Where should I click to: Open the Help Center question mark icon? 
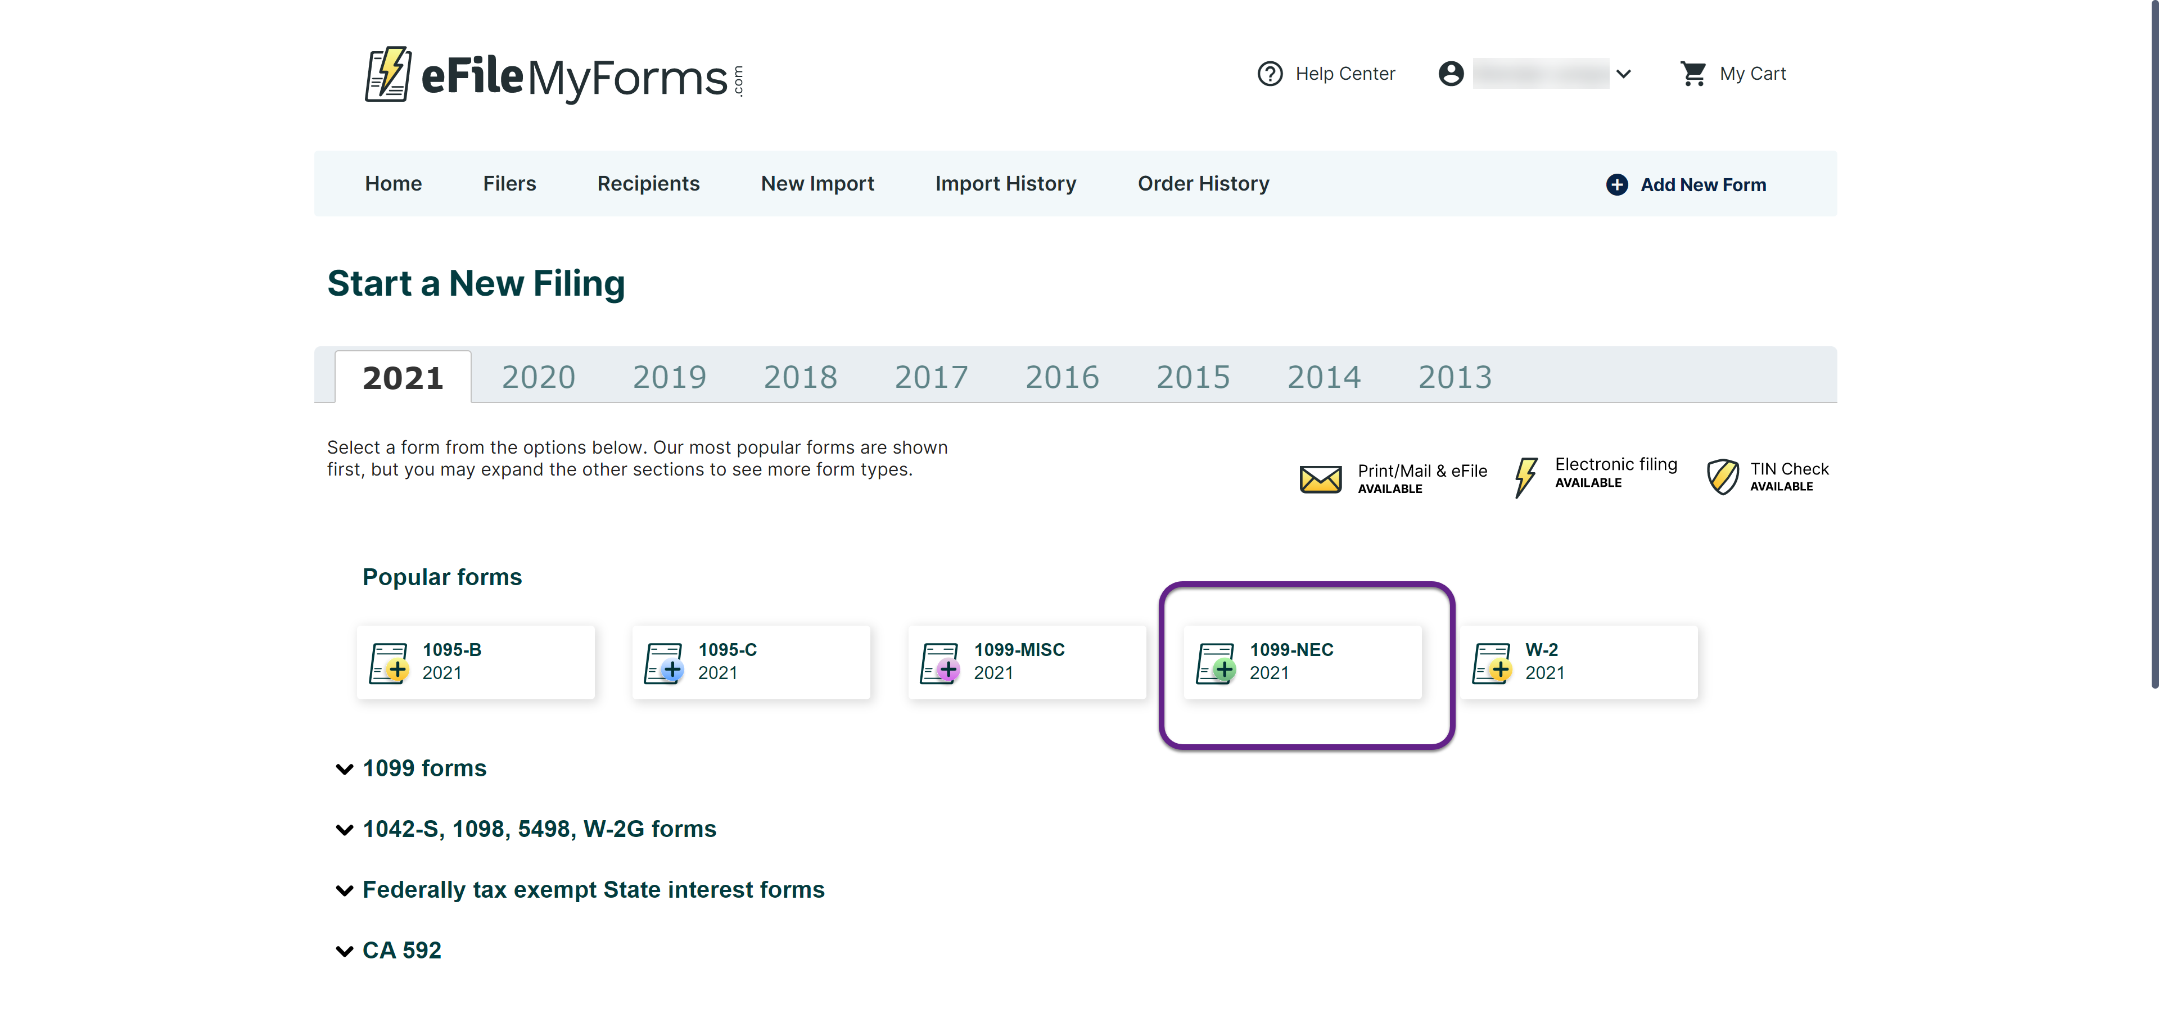(1270, 74)
